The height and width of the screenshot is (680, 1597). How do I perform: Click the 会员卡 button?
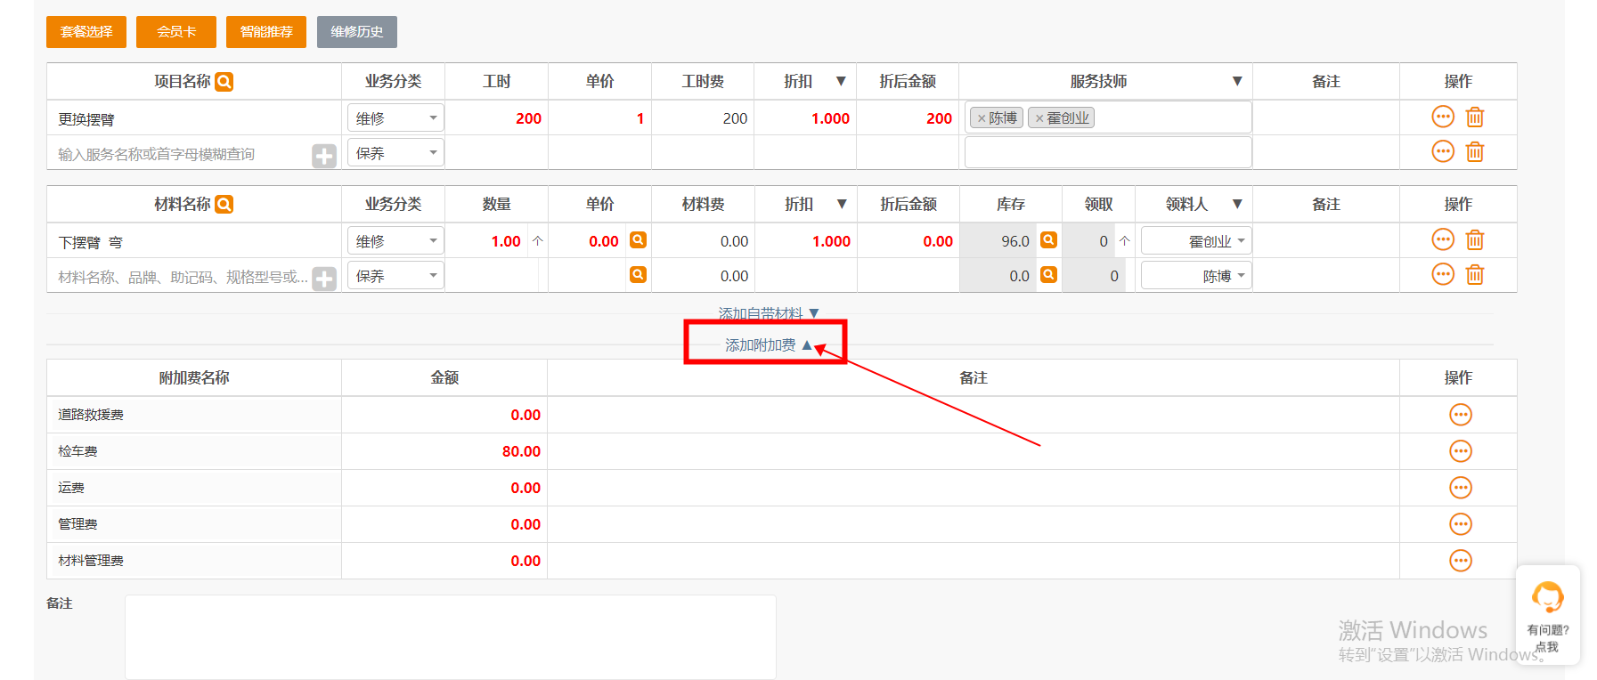click(176, 32)
